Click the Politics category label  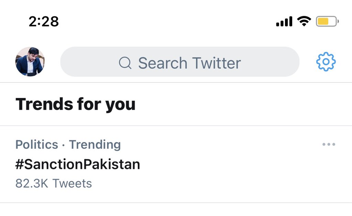pos(37,145)
